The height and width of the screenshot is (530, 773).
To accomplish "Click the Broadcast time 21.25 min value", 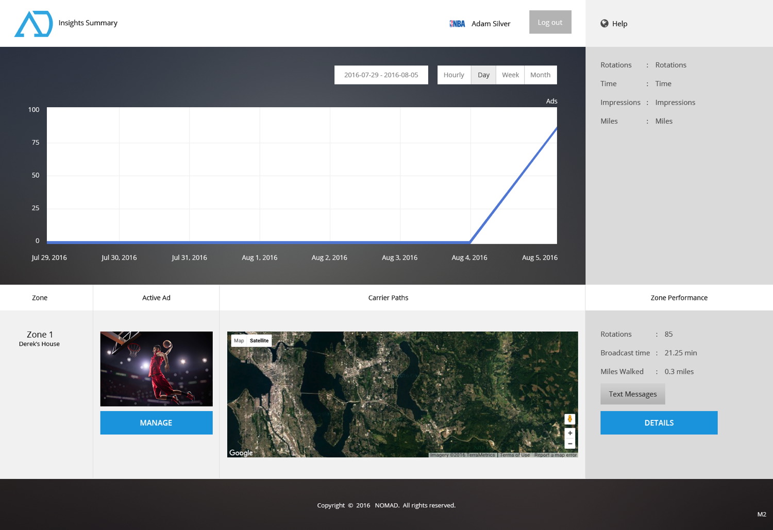I will [681, 353].
